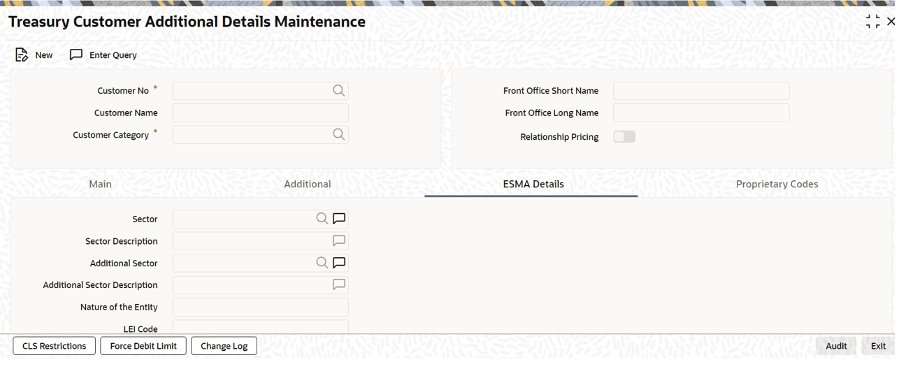The width and height of the screenshot is (899, 369).
Task: Click the Treasury Customer Additional Details Maintenance title
Action: pos(187,22)
